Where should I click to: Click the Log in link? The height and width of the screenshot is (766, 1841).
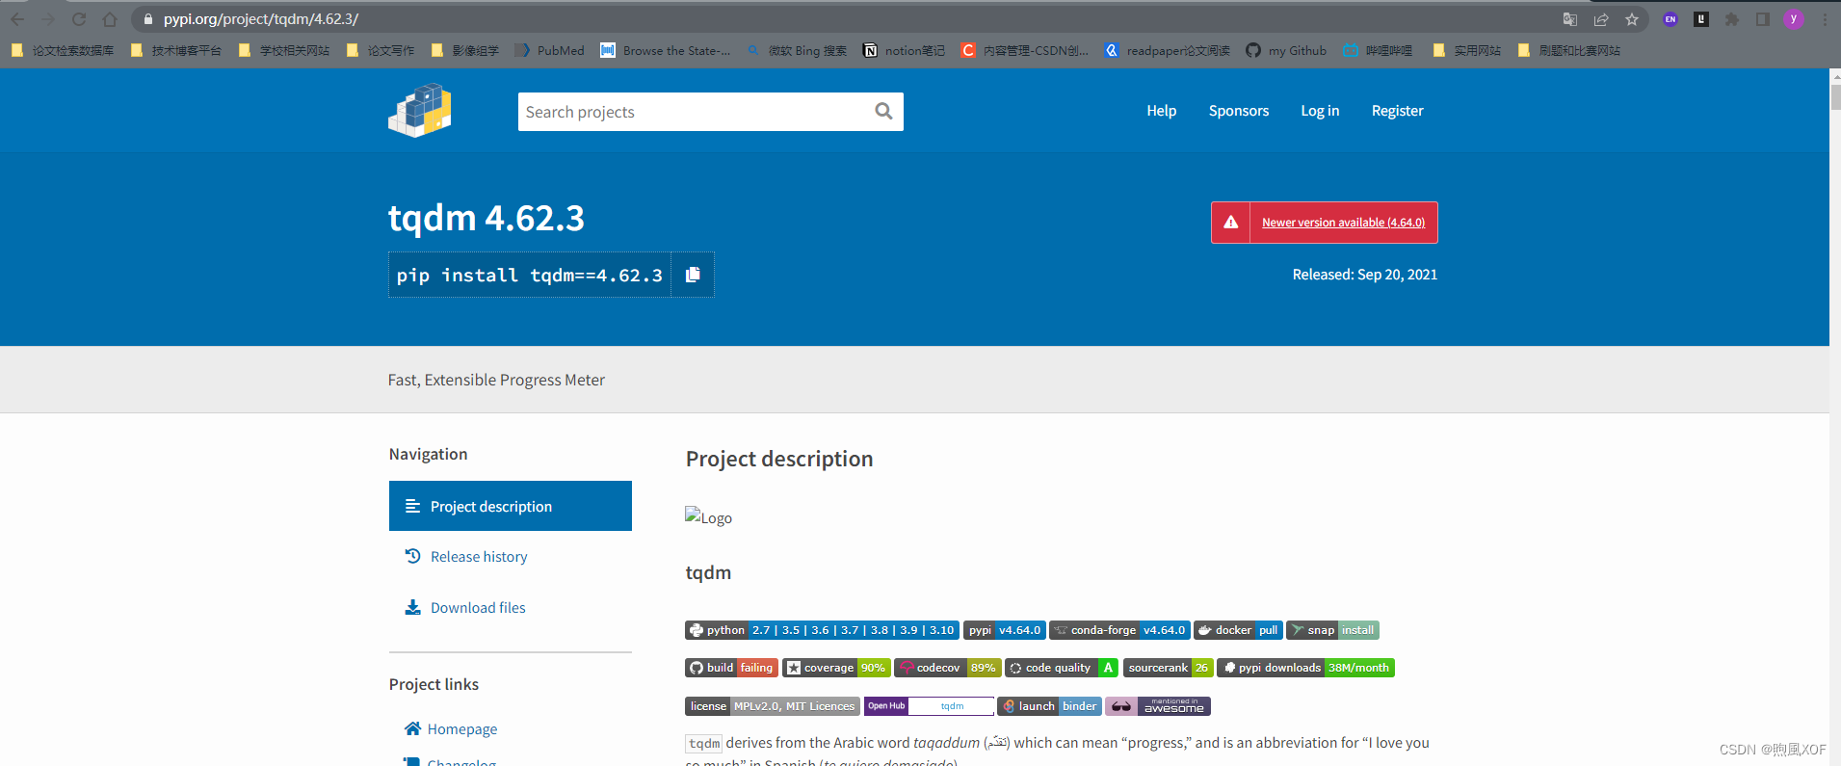click(1320, 111)
